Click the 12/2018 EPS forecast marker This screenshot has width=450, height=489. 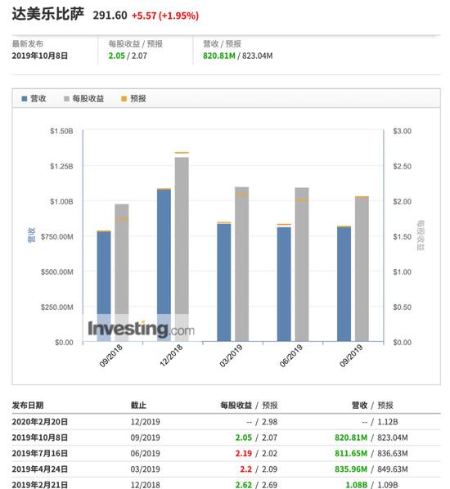click(182, 153)
